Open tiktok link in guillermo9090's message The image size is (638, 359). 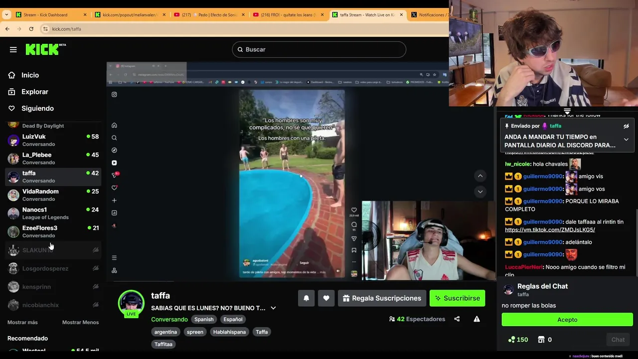coord(550,230)
